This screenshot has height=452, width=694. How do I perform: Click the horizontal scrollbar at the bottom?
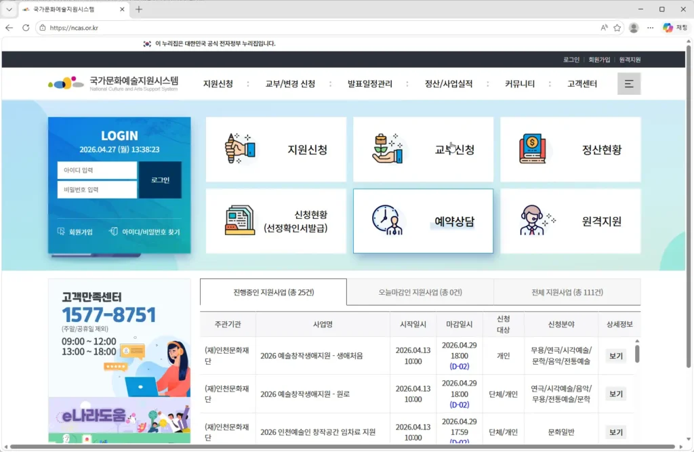342,447
